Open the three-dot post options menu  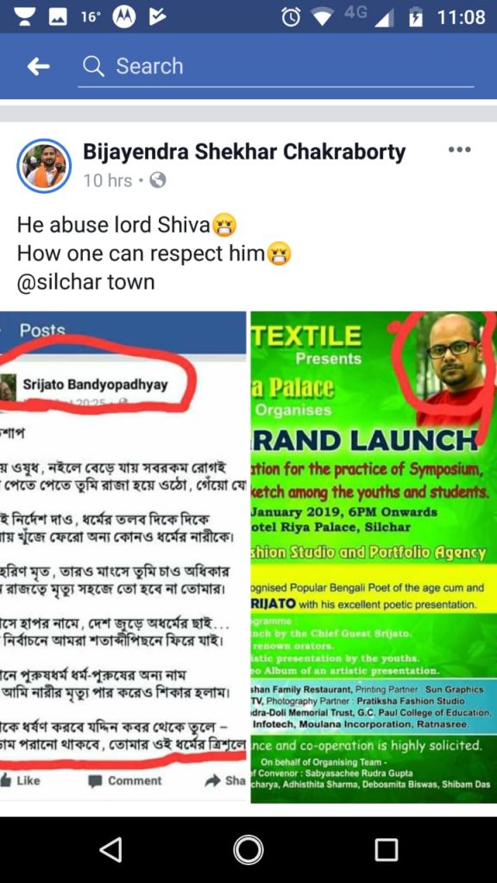pos(459,150)
